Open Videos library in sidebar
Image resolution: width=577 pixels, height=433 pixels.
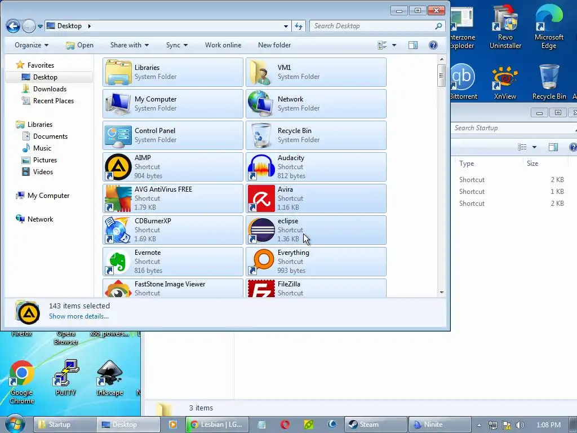(43, 171)
